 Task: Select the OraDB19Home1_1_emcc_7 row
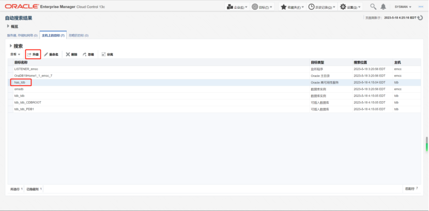click(x=214, y=76)
